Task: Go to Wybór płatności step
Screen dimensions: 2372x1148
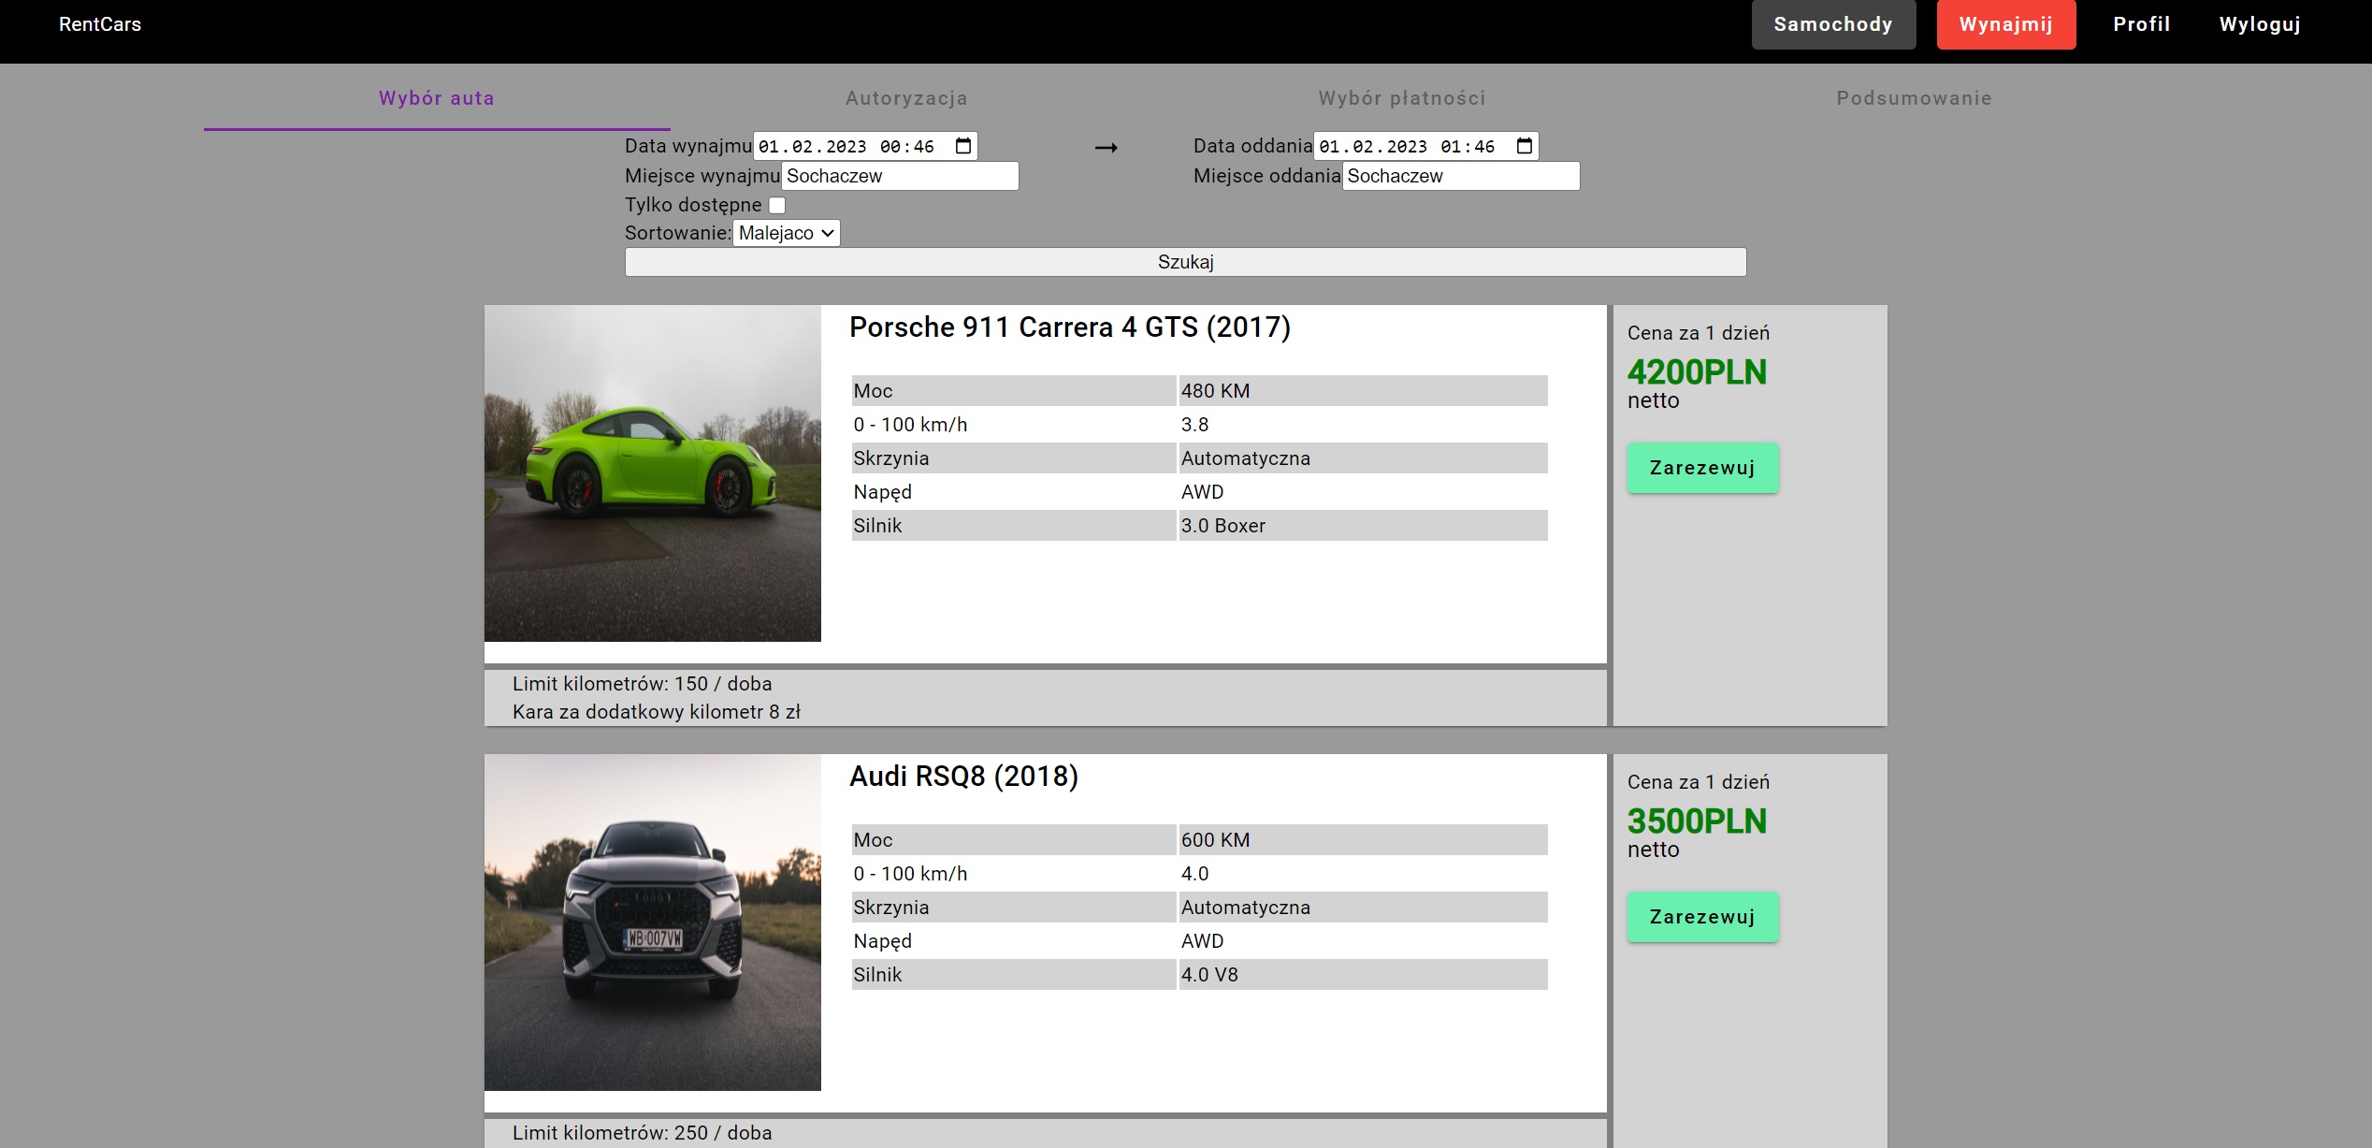Action: [1401, 98]
